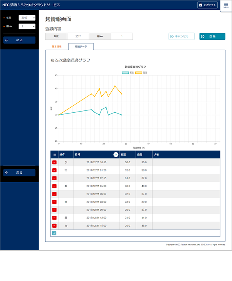232x281 pixels.
Task: Remove the 2017/12/21 08:00 row with minus icon
Action: 54,202
